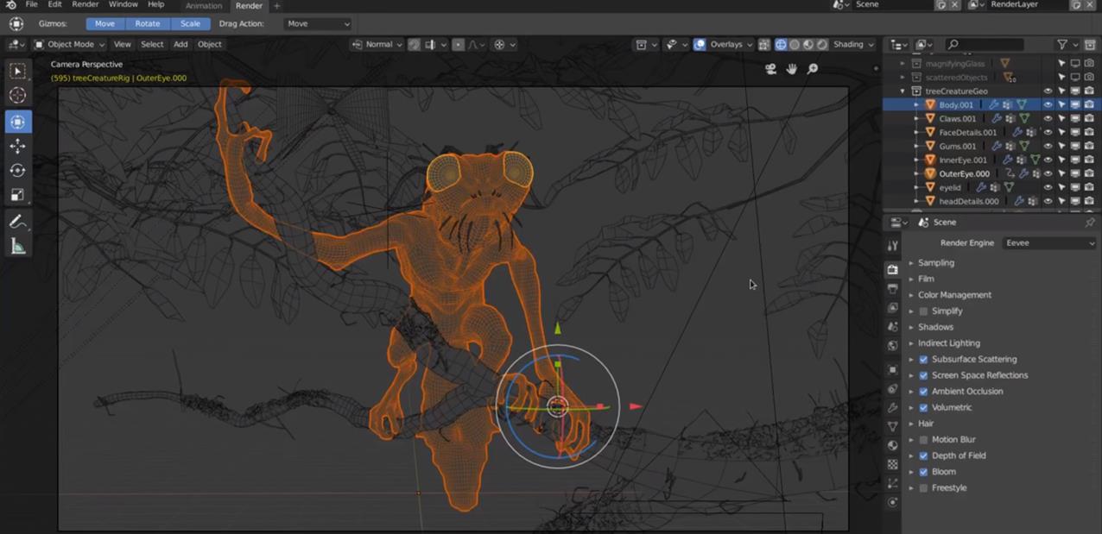The width and height of the screenshot is (1102, 534).
Task: Open the Render Engine Eevee dropdown
Action: click(1049, 243)
